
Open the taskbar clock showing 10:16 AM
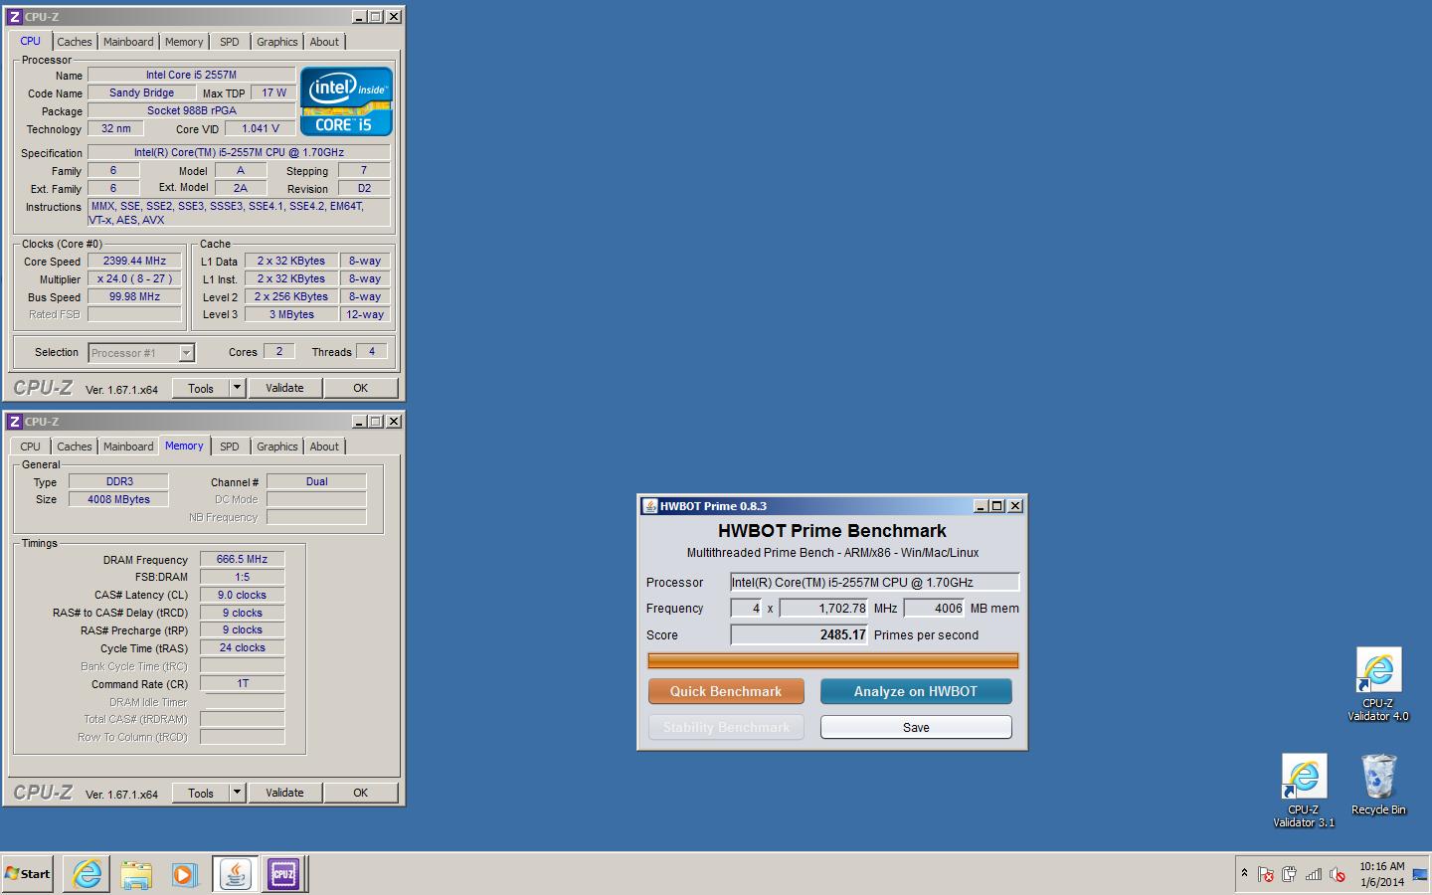point(1382,874)
